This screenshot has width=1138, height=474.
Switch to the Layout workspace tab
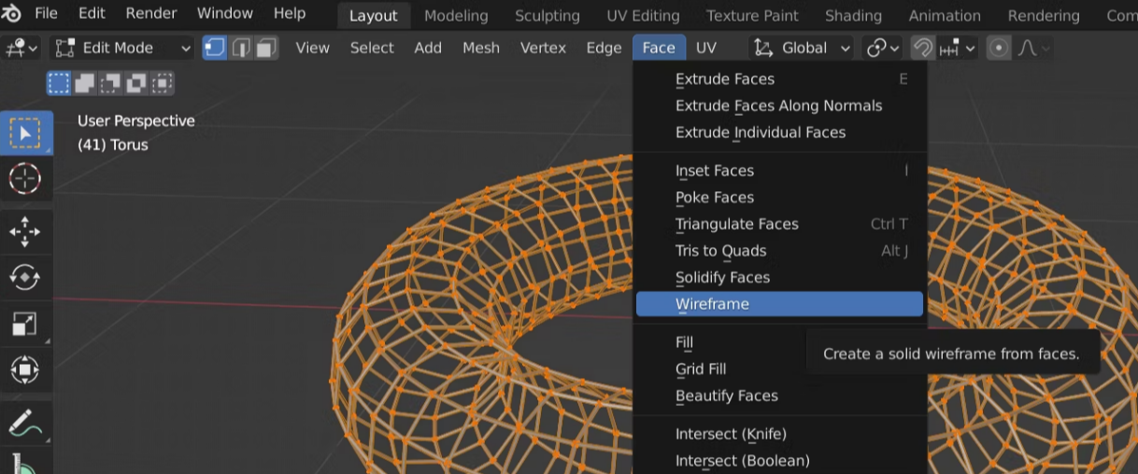click(x=374, y=16)
